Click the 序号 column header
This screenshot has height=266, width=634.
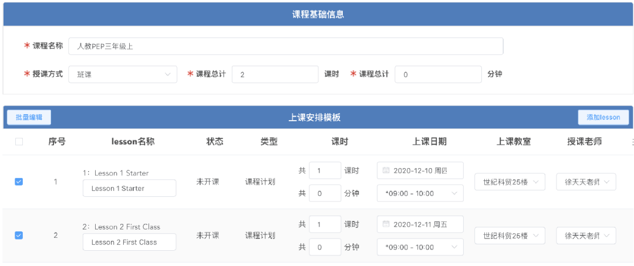point(57,142)
